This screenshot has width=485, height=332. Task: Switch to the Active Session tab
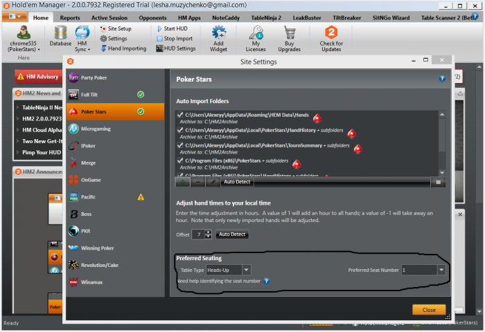pyautogui.click(x=109, y=18)
